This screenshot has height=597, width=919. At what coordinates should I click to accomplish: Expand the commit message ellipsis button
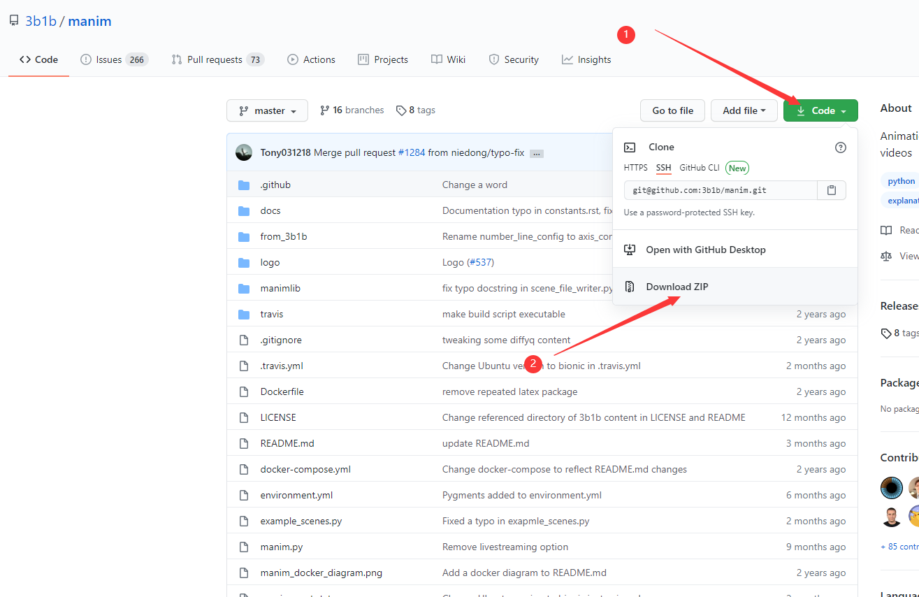(537, 153)
